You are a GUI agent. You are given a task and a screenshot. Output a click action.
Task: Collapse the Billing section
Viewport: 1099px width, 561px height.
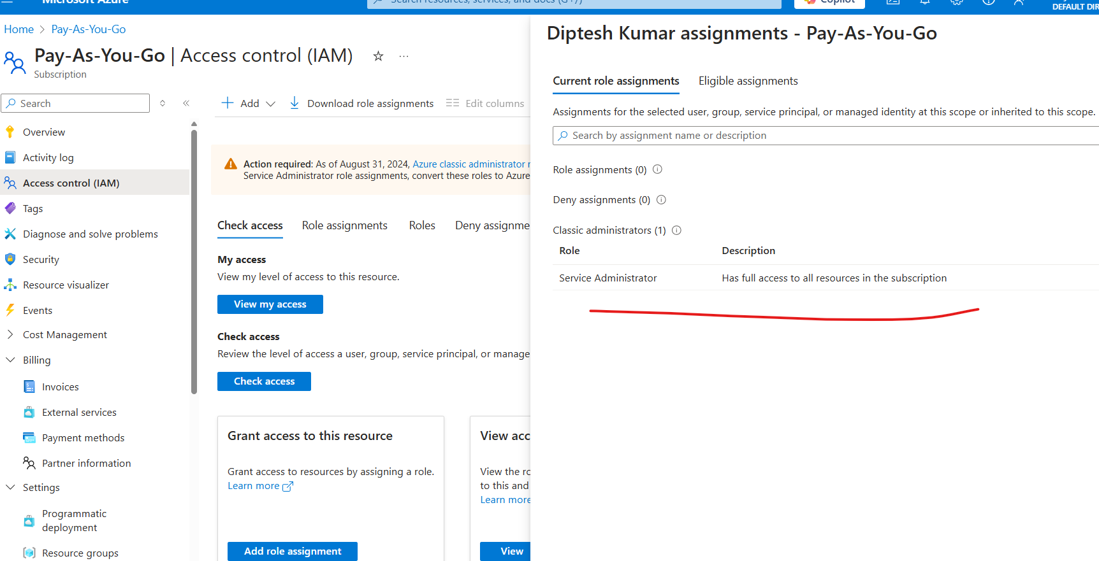tap(10, 360)
